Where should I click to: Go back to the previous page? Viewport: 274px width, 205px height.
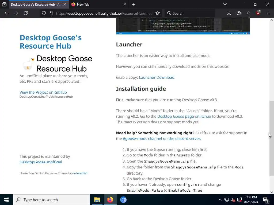click(x=6, y=13)
